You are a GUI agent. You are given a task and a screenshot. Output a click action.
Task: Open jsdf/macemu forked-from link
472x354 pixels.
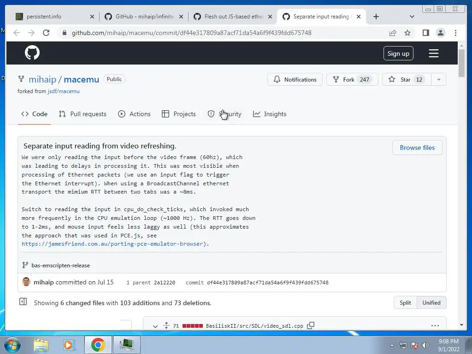click(64, 91)
